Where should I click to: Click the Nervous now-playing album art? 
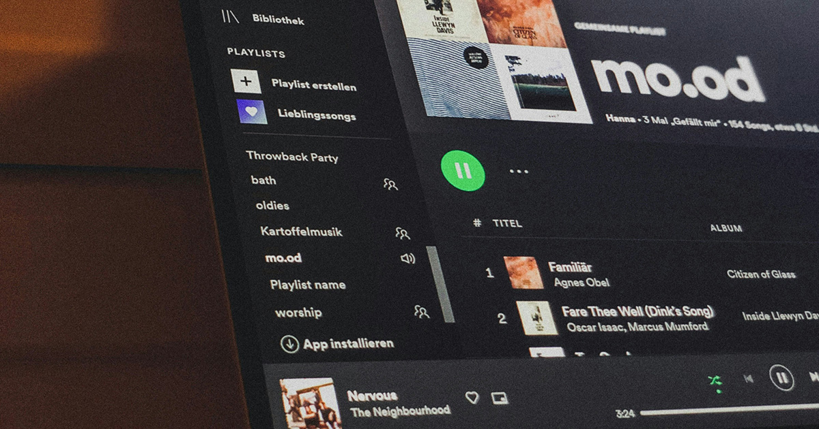coord(311,403)
